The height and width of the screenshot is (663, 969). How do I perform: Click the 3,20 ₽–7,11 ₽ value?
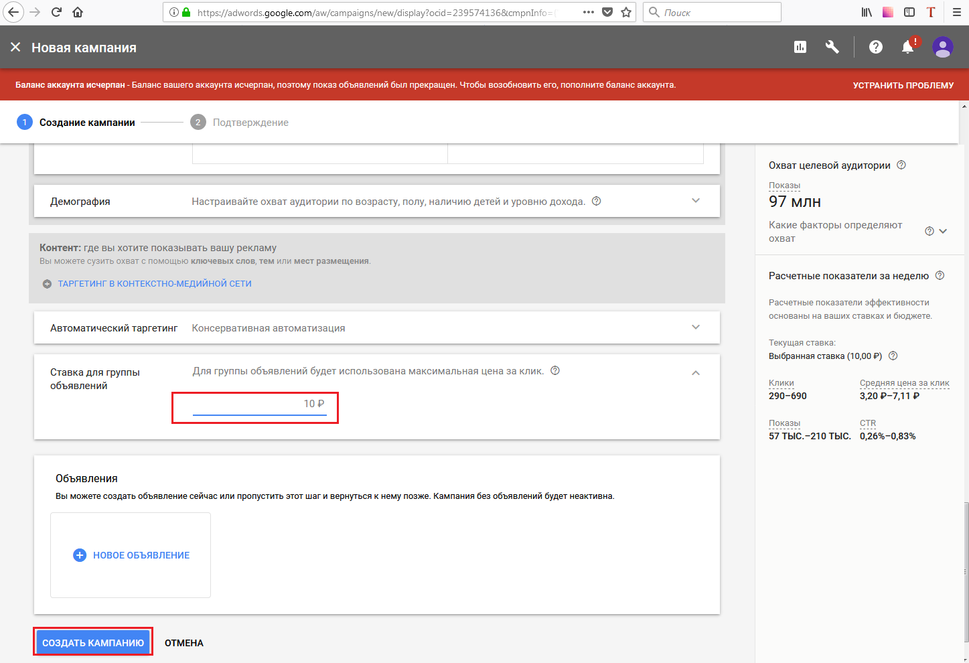tap(889, 396)
